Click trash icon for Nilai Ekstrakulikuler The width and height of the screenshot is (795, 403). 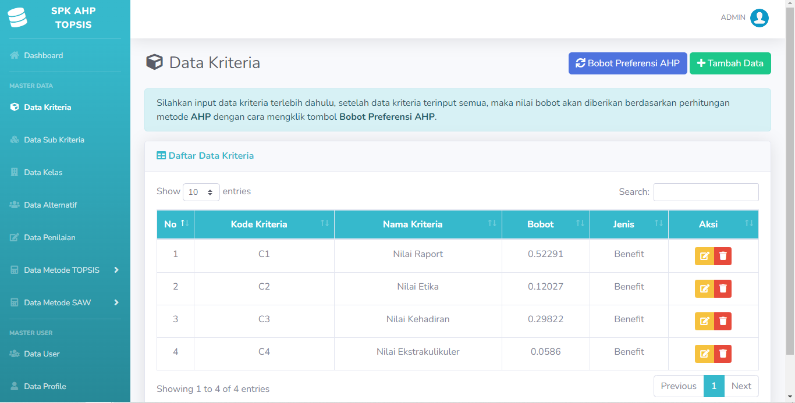(723, 354)
